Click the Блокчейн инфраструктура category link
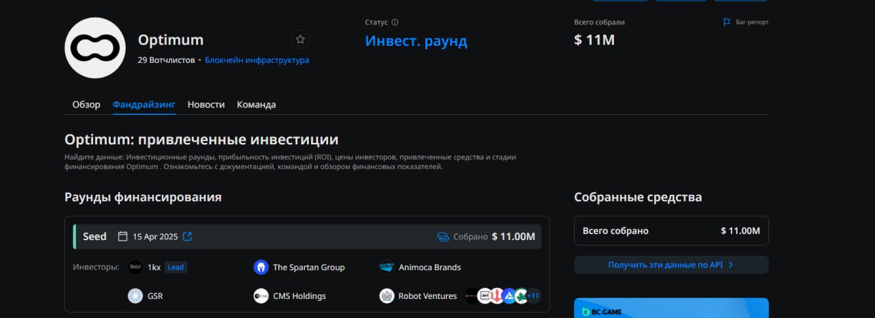875x318 pixels. click(x=257, y=60)
